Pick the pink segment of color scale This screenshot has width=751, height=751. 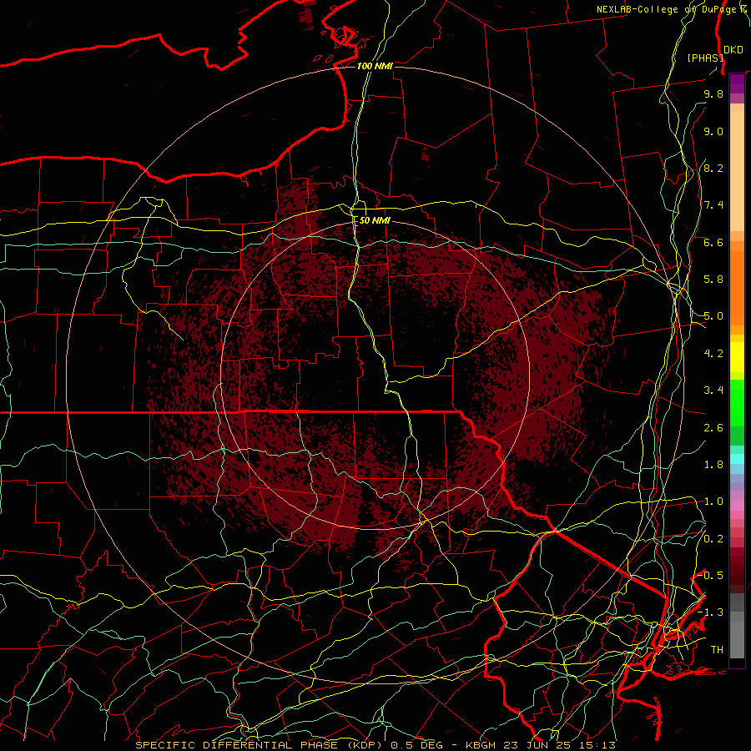point(737,506)
